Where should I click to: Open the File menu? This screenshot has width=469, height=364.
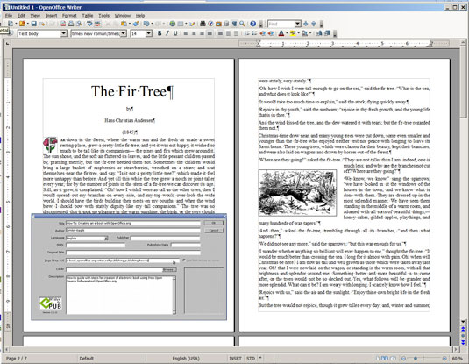pyautogui.click(x=9, y=15)
